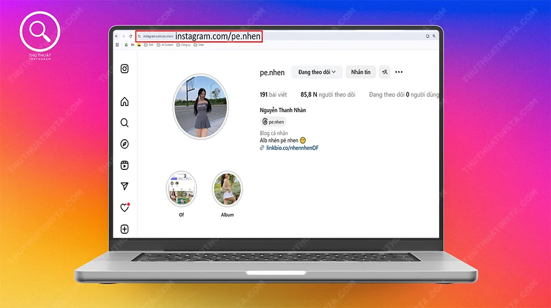Click the Blog cá nhân category label

[274, 133]
